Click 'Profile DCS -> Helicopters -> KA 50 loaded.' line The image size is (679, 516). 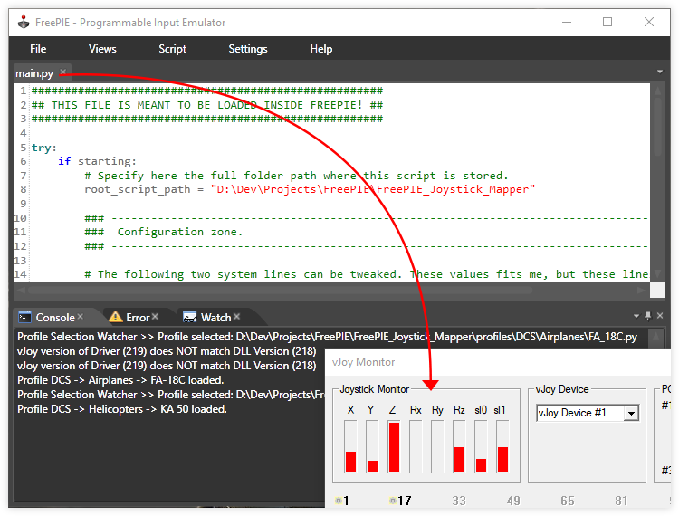pos(121,409)
